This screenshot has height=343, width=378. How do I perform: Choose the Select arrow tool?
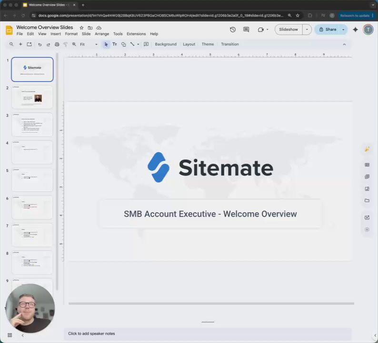[106, 44]
